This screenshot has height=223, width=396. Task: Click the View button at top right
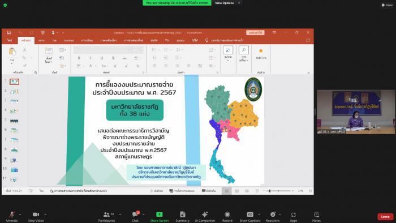387,5
